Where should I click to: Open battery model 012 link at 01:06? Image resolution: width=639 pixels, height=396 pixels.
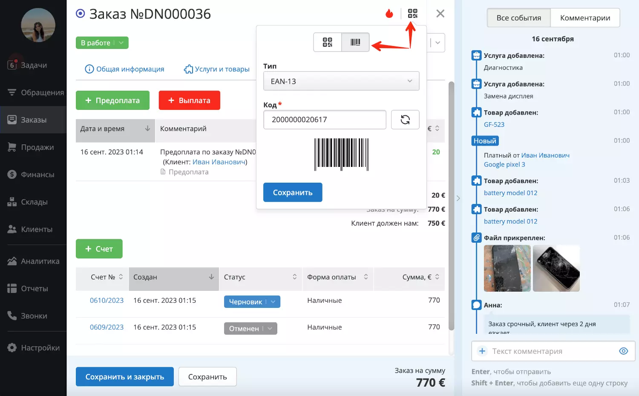pos(510,221)
